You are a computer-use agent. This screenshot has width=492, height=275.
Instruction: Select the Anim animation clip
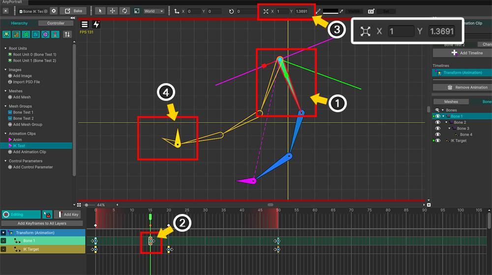click(x=17, y=140)
